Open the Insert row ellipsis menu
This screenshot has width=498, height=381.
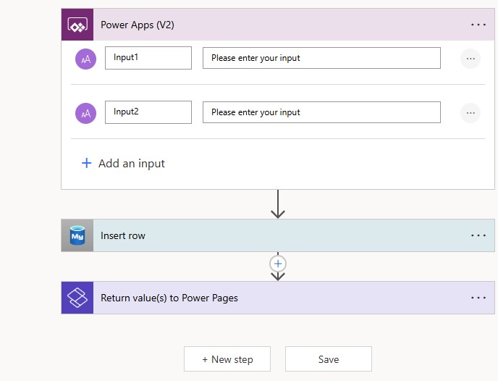pos(478,235)
